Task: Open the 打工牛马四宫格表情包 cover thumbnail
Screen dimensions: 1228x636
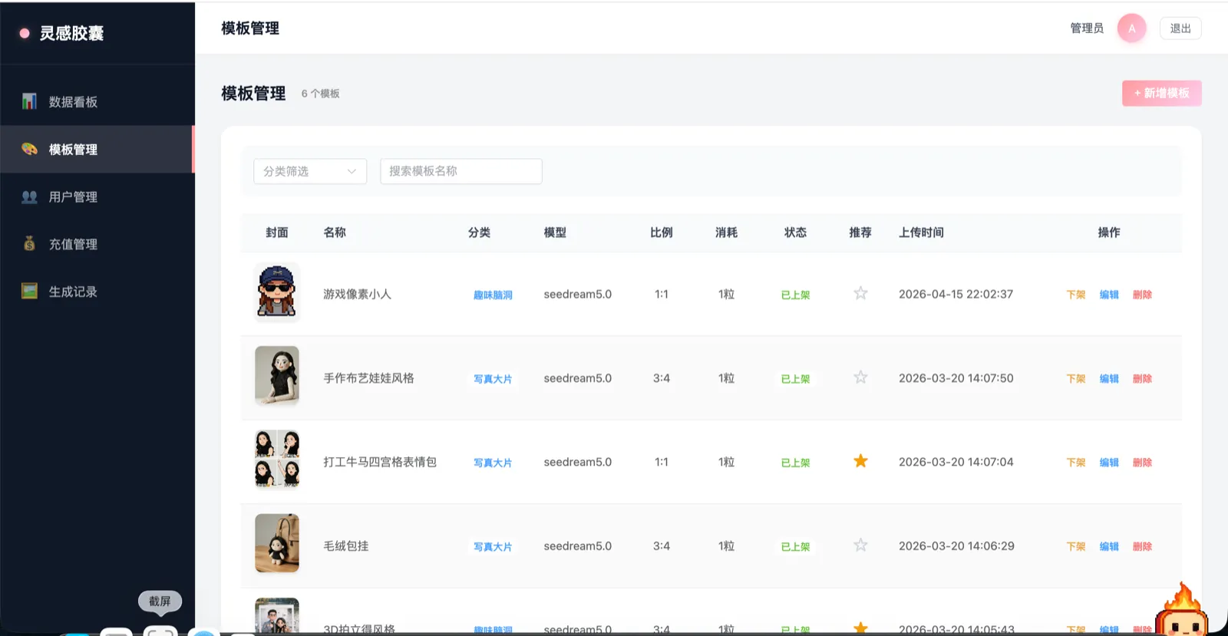Action: tap(277, 460)
